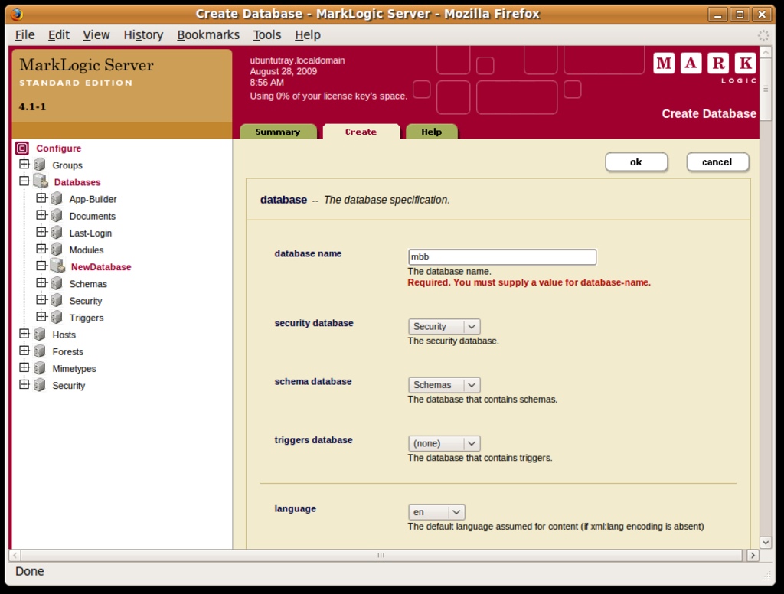Open the History menu

(143, 35)
